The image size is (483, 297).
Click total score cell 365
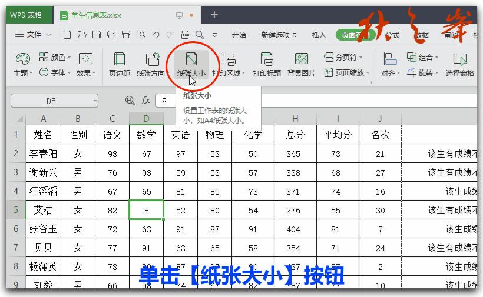(x=295, y=153)
